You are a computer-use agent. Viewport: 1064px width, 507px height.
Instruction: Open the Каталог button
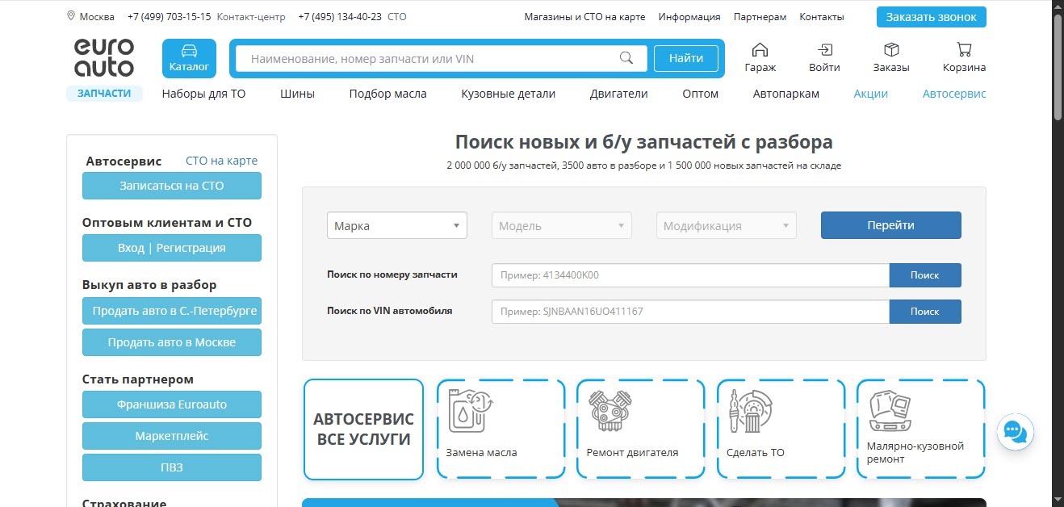click(x=189, y=58)
